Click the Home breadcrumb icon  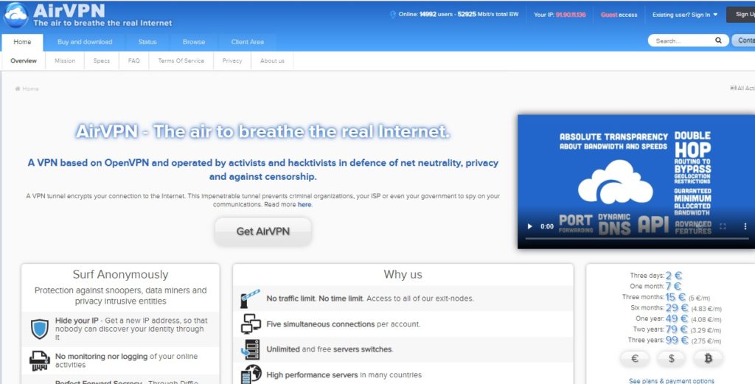click(18, 88)
